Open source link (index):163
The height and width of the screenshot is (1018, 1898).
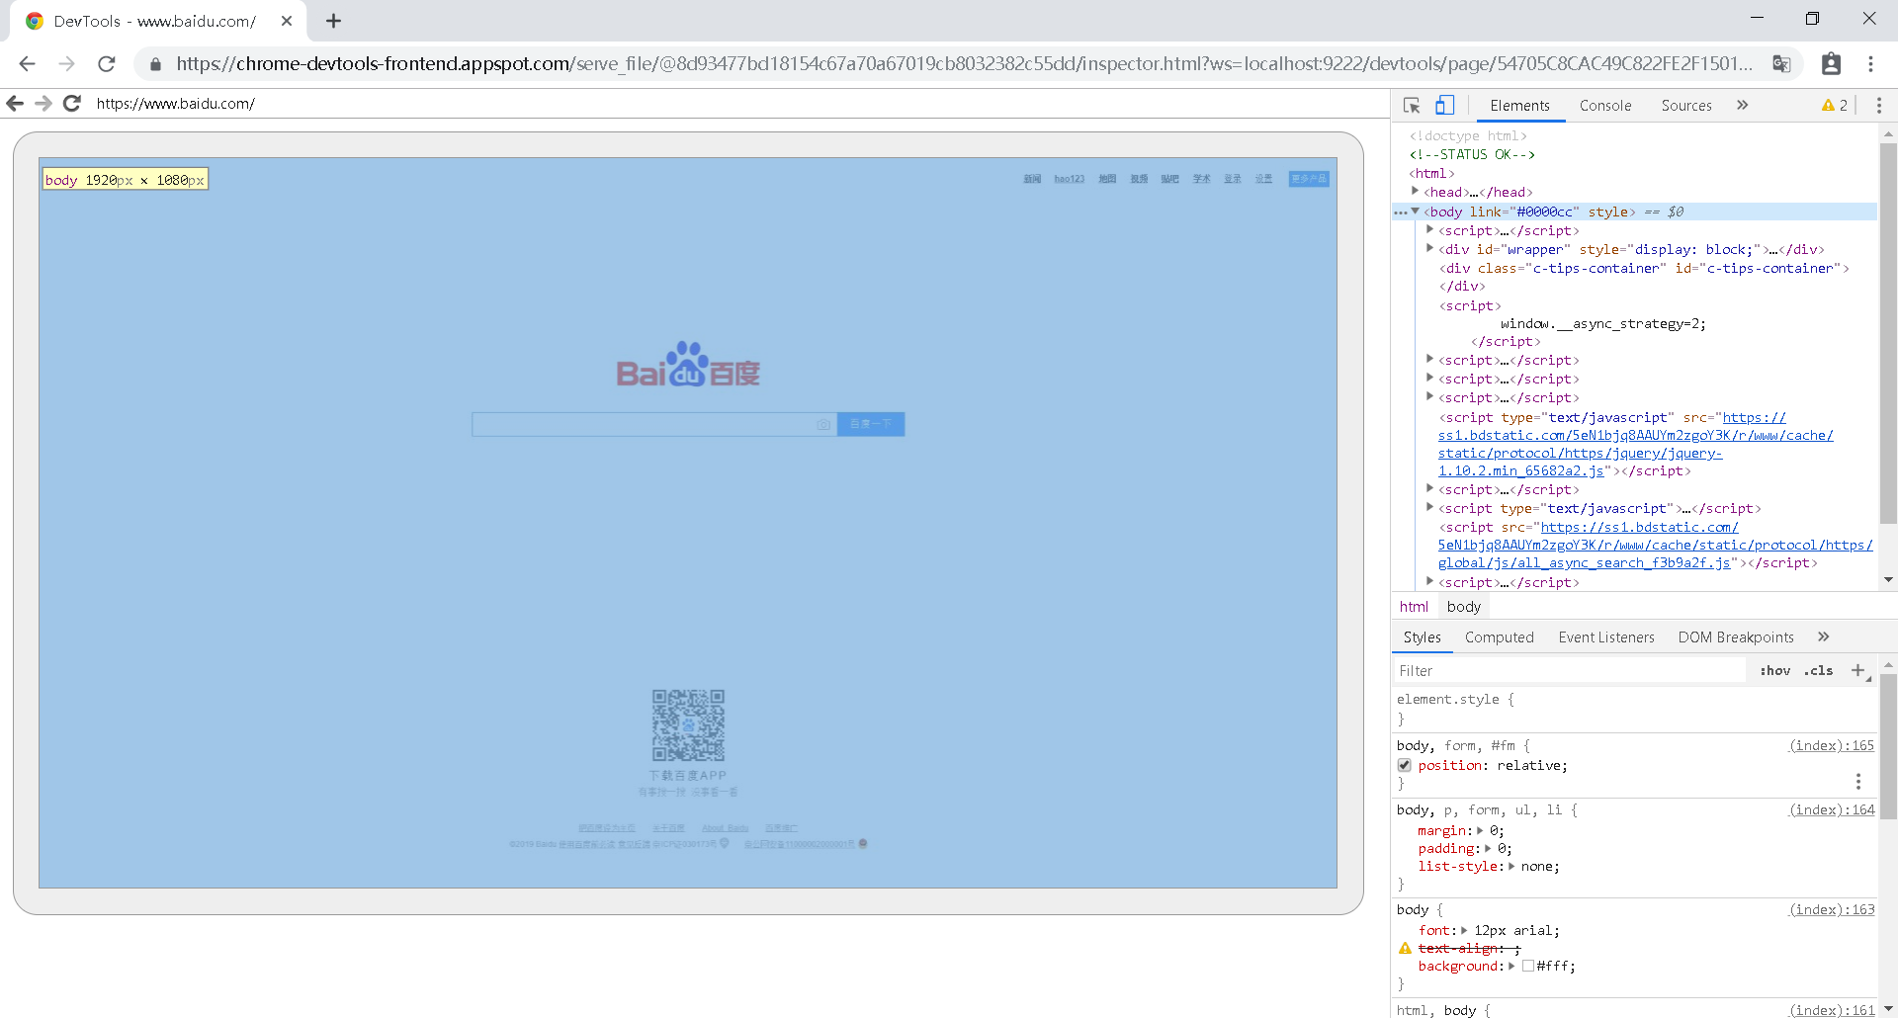(1832, 909)
